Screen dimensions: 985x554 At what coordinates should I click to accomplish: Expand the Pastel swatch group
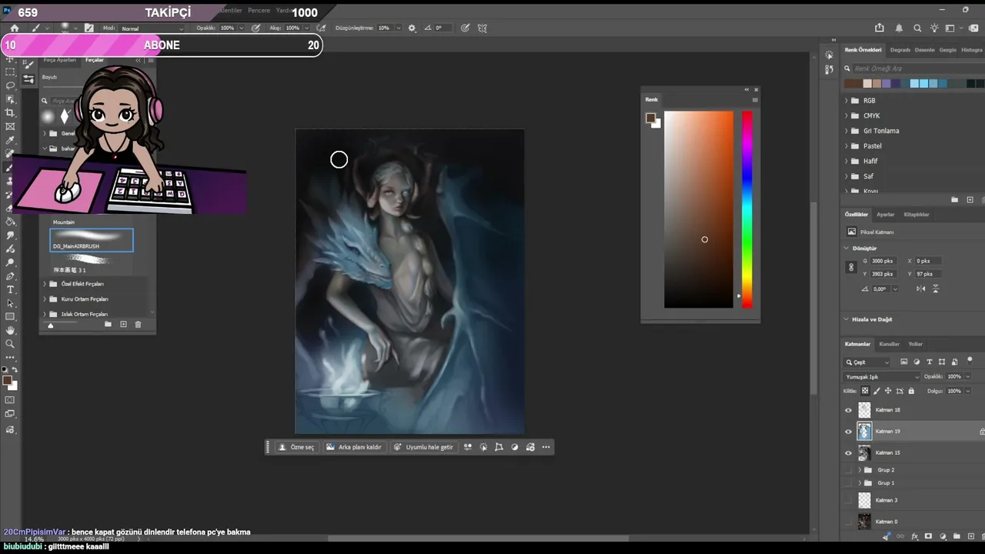tap(846, 146)
